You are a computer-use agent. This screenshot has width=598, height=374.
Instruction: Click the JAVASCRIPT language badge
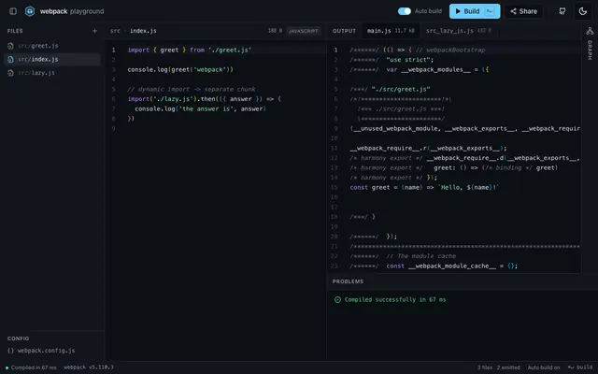(303, 31)
